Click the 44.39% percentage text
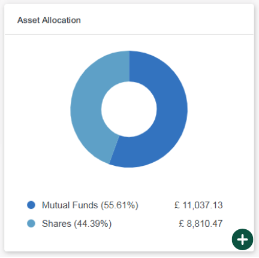 point(93,223)
